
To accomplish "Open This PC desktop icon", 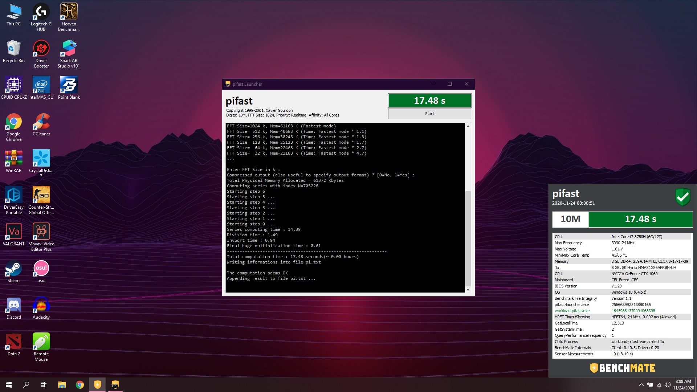I will [13, 15].
